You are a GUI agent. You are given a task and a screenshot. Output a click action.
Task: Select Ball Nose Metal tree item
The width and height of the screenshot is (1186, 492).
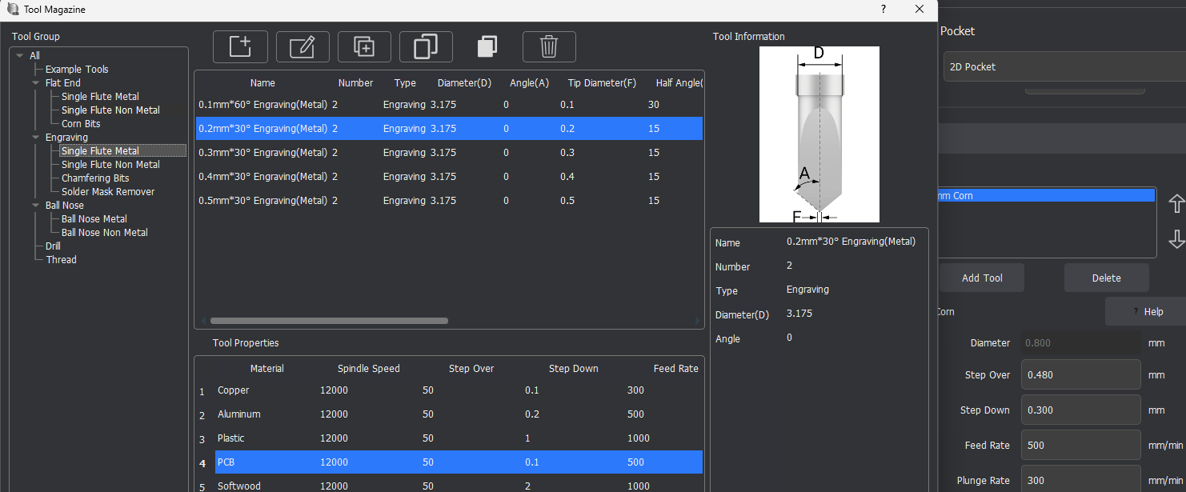[x=94, y=219]
